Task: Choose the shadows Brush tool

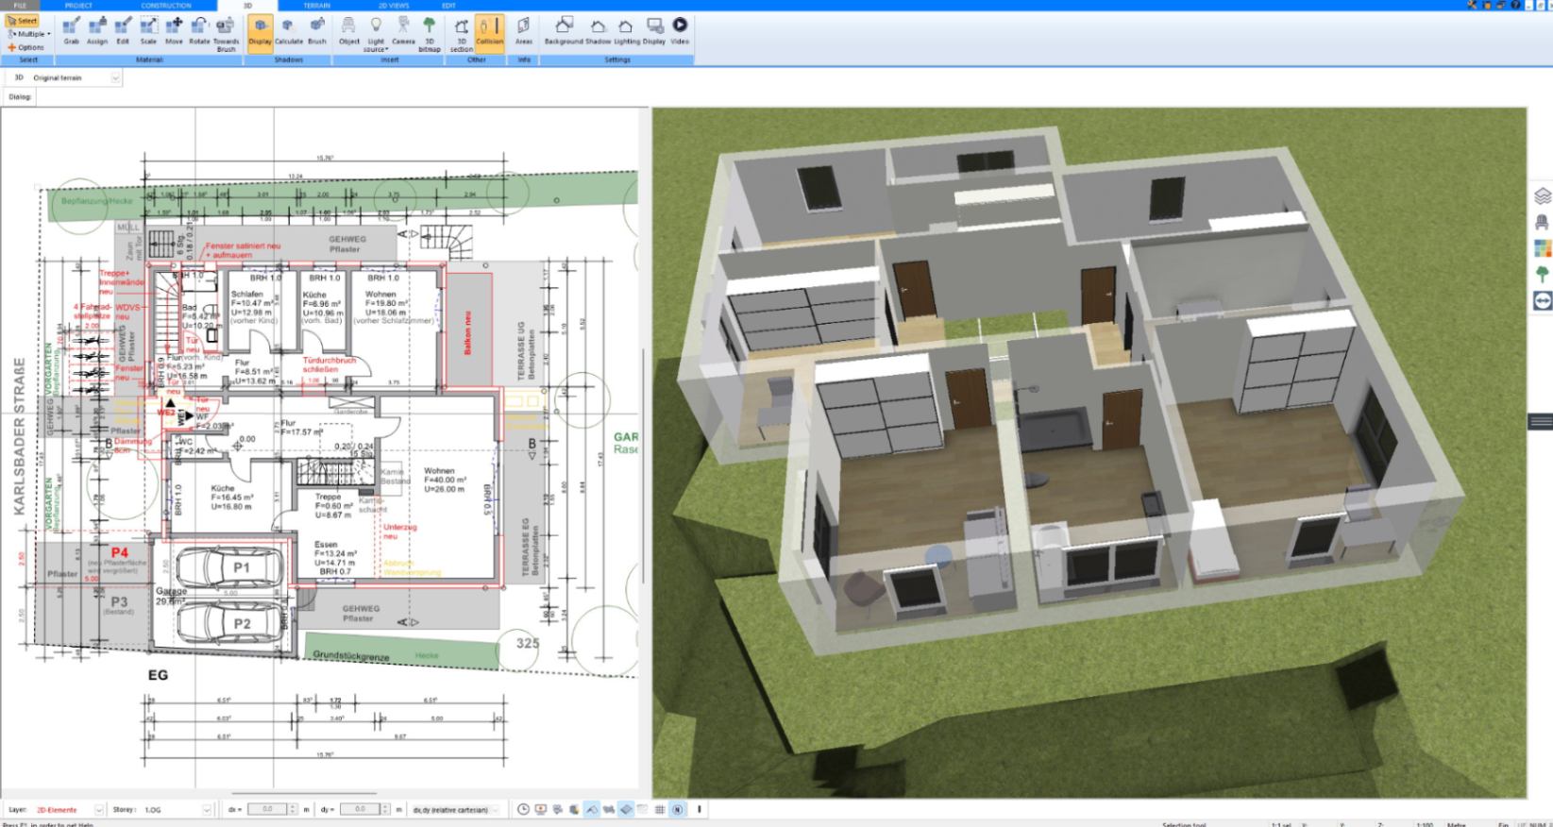Action: click(x=317, y=31)
